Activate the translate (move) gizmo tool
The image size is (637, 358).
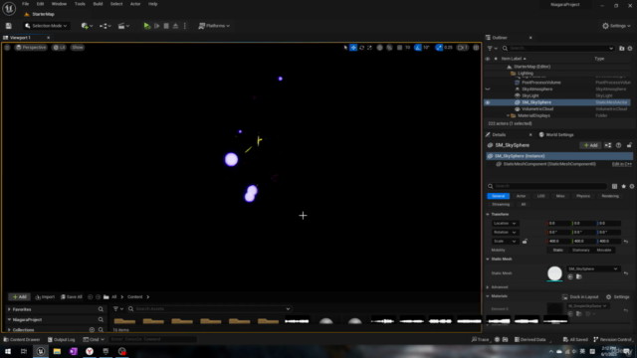(353, 48)
